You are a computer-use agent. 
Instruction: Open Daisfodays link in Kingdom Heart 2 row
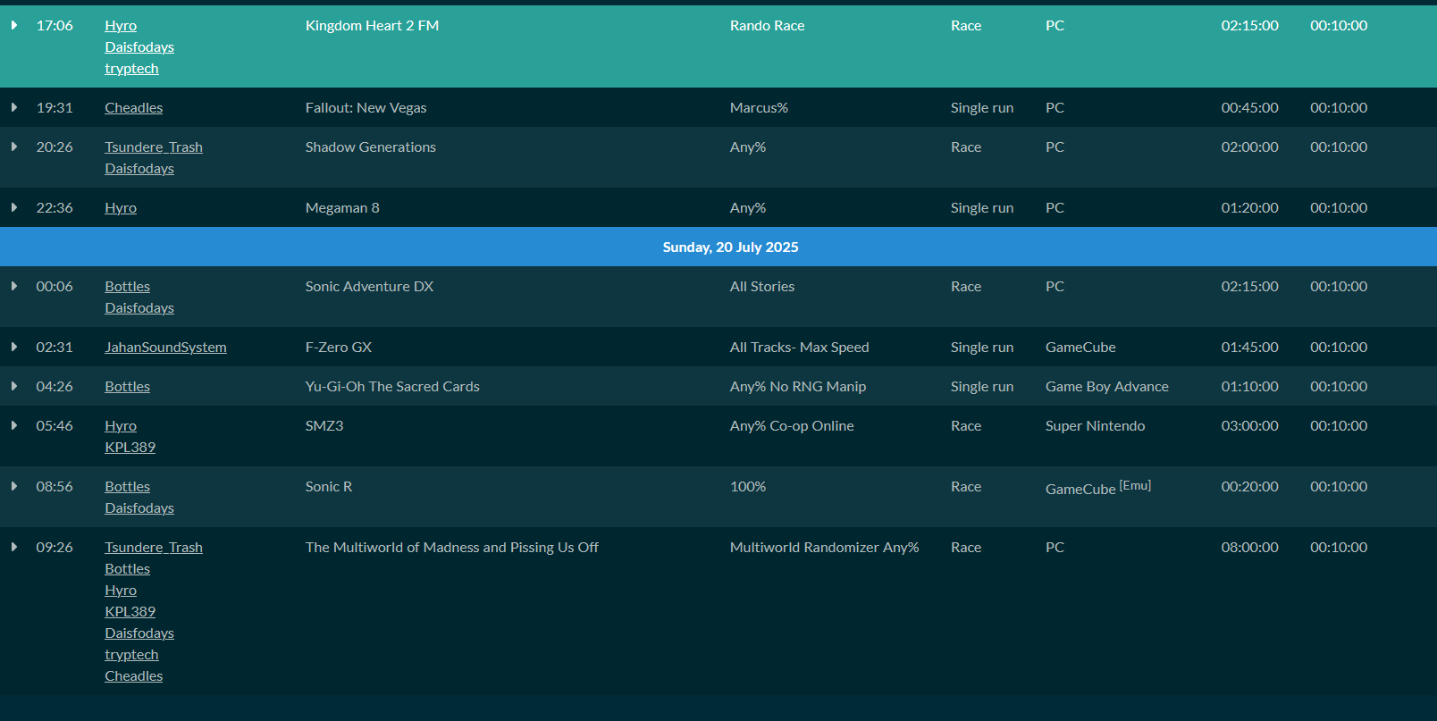139,47
